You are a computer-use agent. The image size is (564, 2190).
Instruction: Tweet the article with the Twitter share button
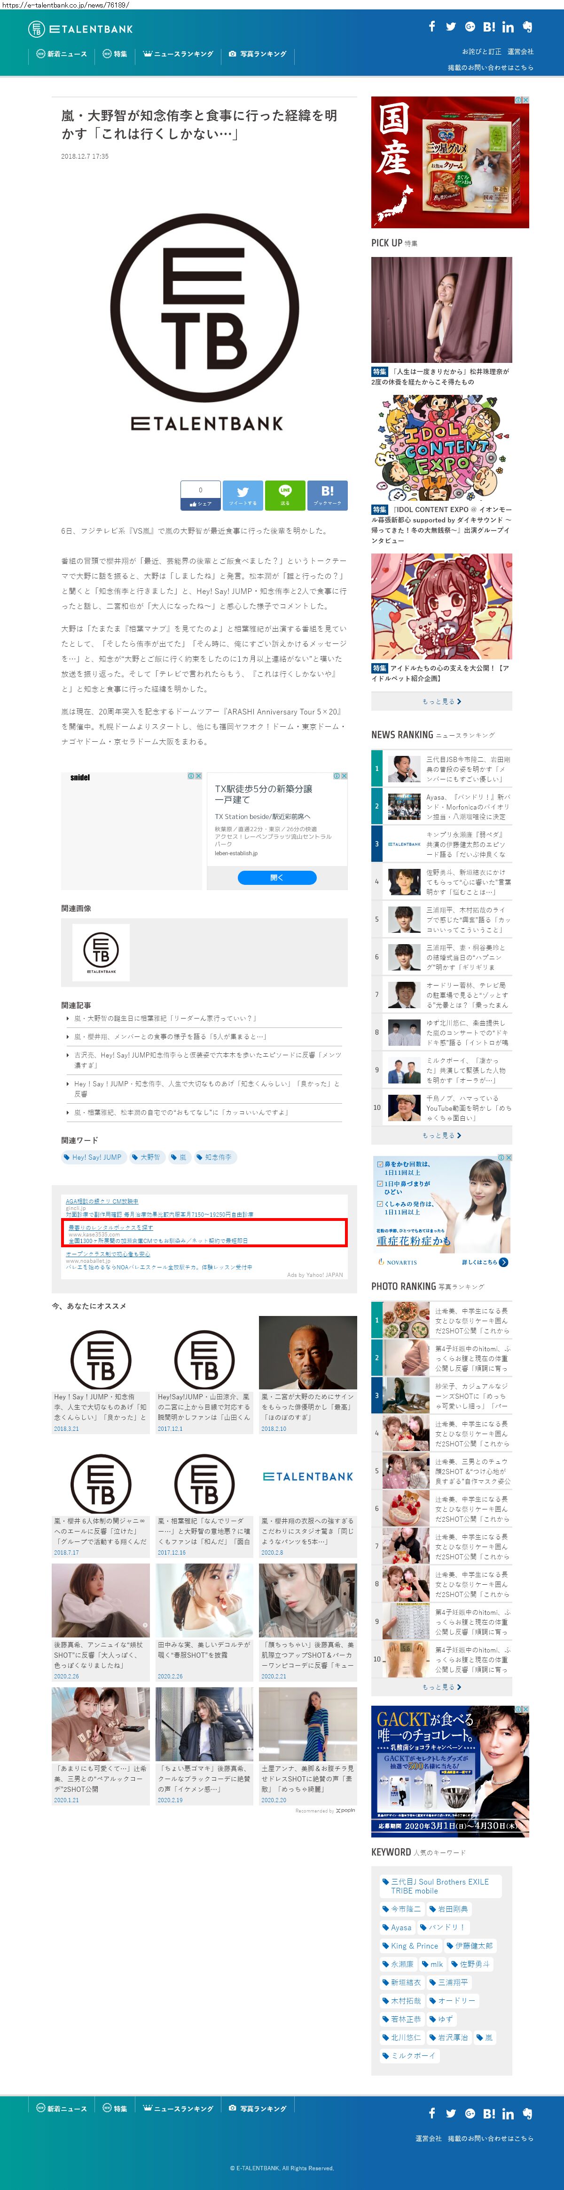coord(243,495)
